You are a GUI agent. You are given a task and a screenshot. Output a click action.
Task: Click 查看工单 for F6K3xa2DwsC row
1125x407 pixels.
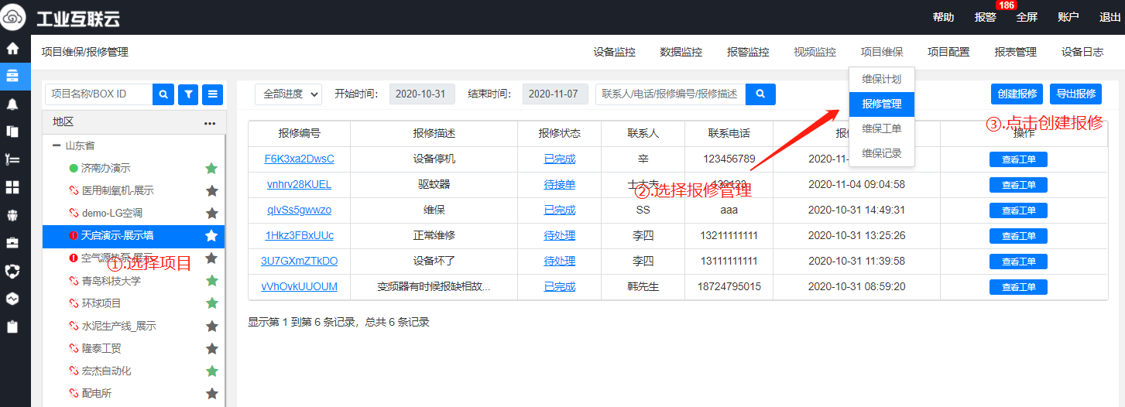coord(1018,159)
